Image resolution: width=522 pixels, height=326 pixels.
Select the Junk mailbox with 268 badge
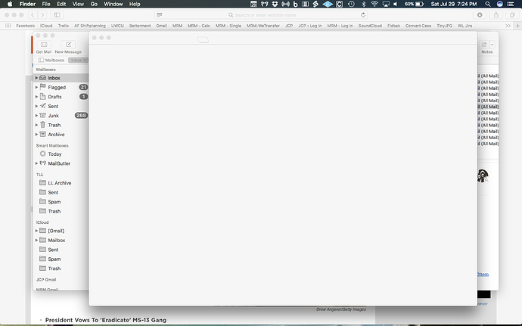(61, 116)
